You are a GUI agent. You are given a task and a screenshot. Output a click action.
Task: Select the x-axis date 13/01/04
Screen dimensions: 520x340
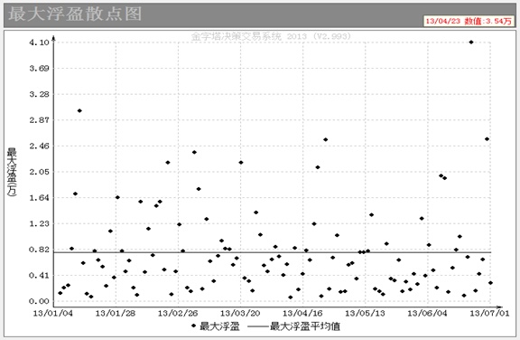point(53,313)
